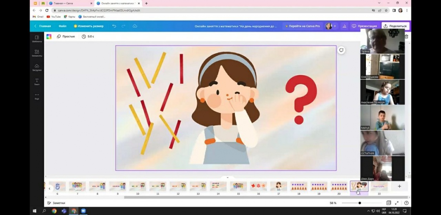Open the Uploads panel in sidebar
The image size is (441, 215).
pyautogui.click(x=37, y=67)
